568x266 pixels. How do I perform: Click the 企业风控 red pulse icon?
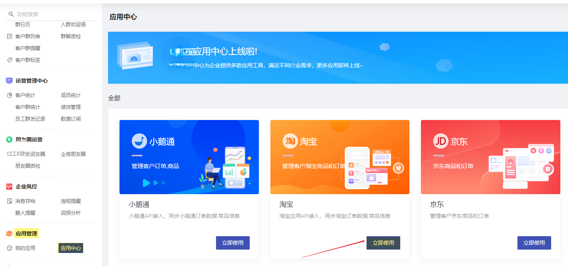pos(9,187)
